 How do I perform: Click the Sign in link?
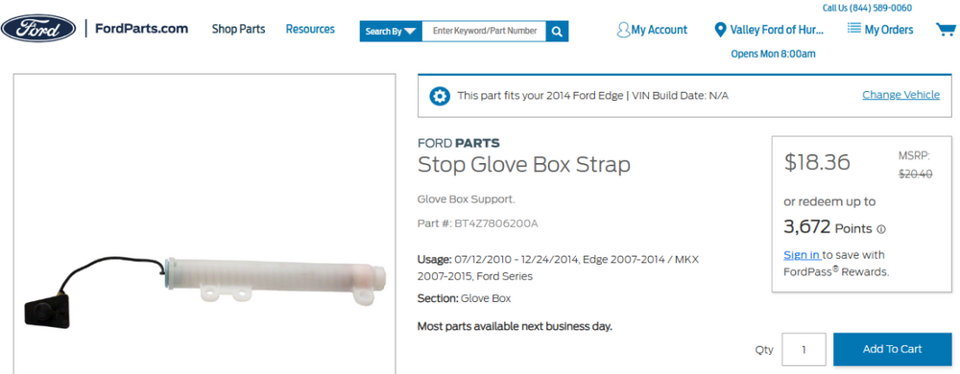coord(802,255)
